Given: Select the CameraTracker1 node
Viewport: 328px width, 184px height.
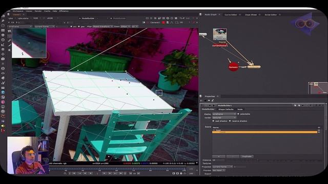Looking at the screenshot, I should [220, 45].
